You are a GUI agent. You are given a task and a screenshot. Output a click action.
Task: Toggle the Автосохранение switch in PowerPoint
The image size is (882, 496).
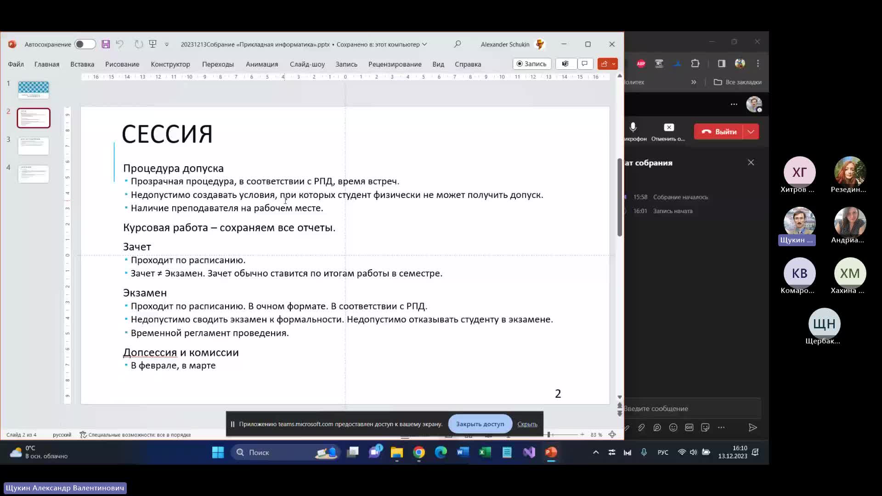pos(85,44)
